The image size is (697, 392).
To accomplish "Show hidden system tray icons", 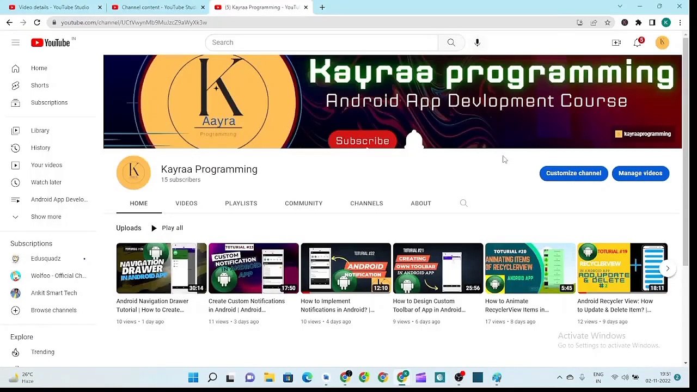I will point(559,377).
